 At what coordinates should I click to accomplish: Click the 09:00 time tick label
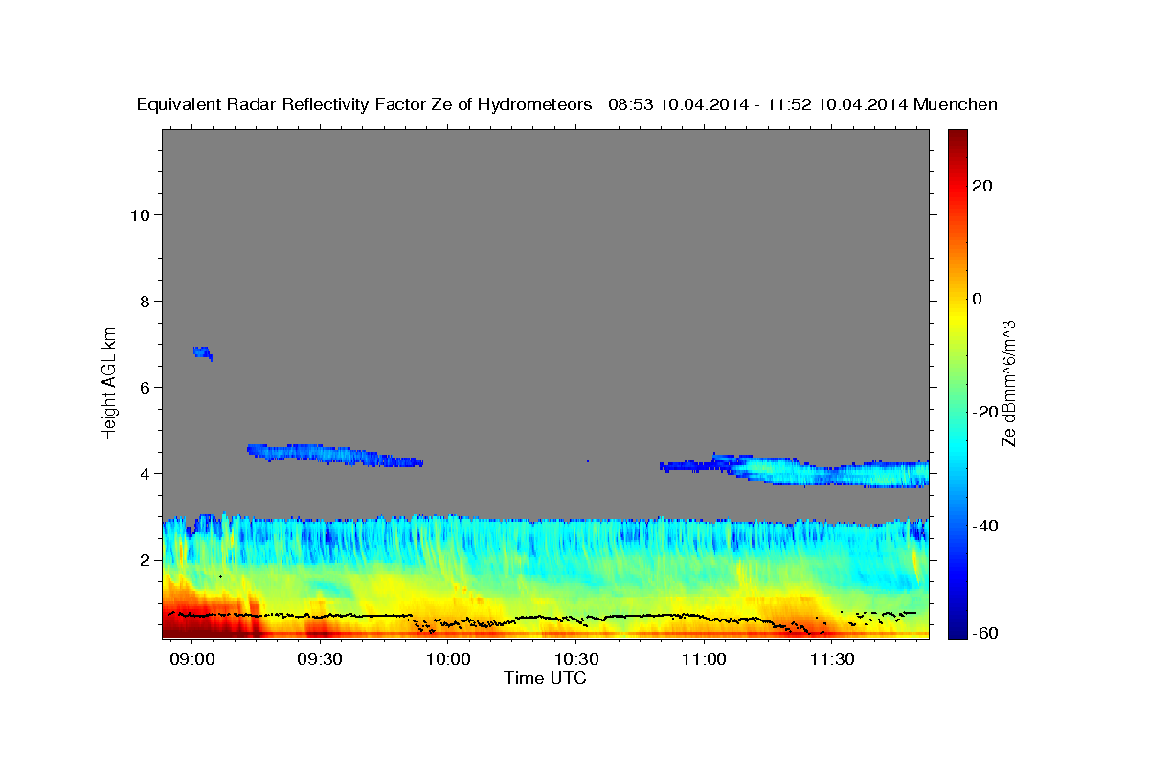[191, 659]
